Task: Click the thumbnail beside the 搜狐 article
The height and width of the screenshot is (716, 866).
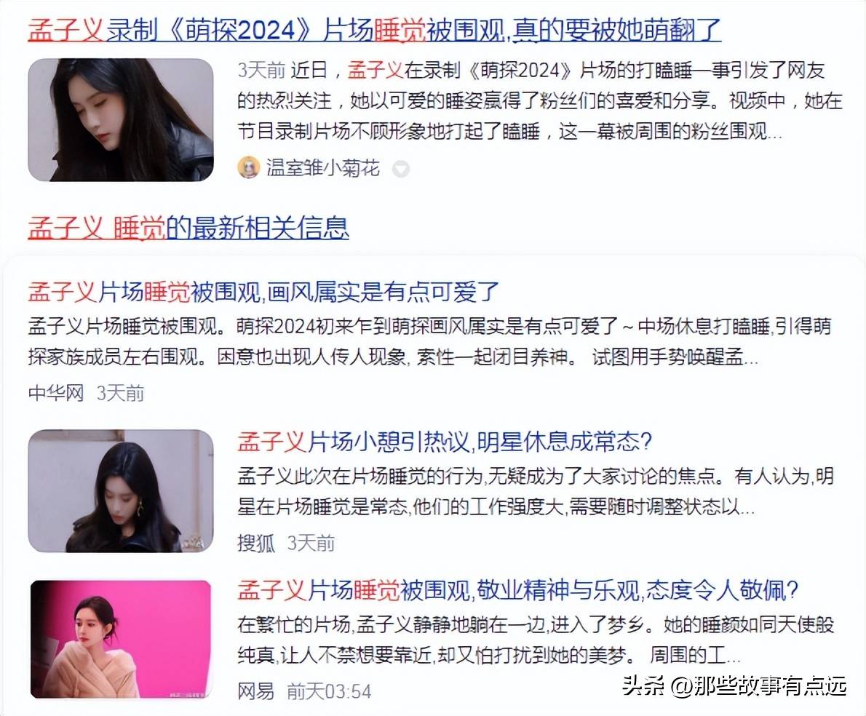Action: (x=120, y=490)
